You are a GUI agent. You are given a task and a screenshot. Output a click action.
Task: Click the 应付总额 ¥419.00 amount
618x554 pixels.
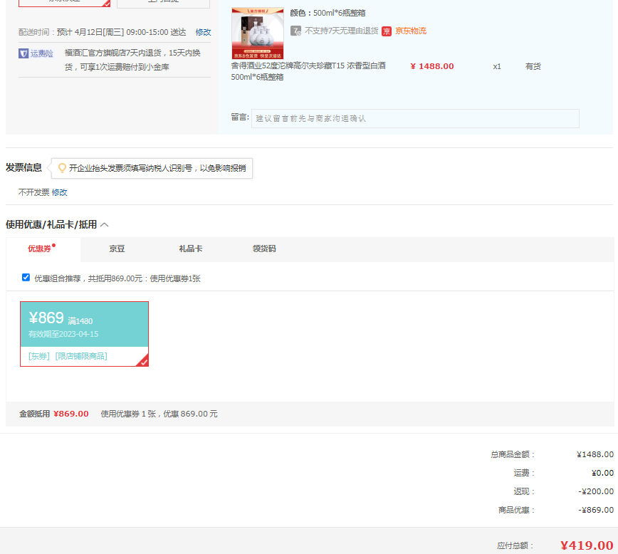pyautogui.click(x=587, y=545)
